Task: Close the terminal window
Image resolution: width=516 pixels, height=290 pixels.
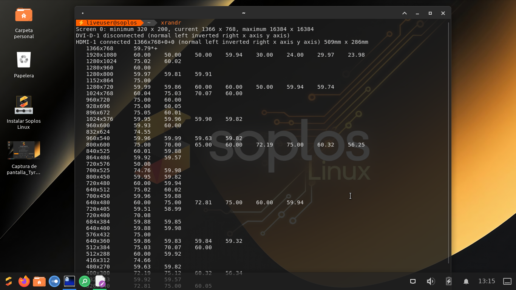Action: 443,13
